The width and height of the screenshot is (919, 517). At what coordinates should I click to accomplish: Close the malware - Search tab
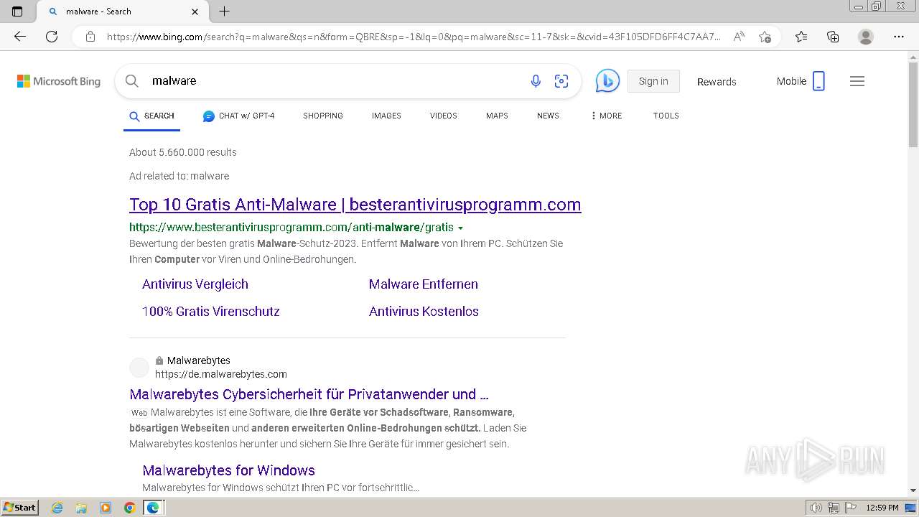coord(195,11)
